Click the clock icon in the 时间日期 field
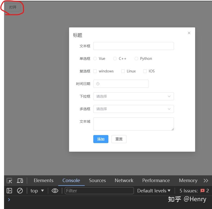Image resolution: width=212 pixels, height=209 pixels. 98,83
